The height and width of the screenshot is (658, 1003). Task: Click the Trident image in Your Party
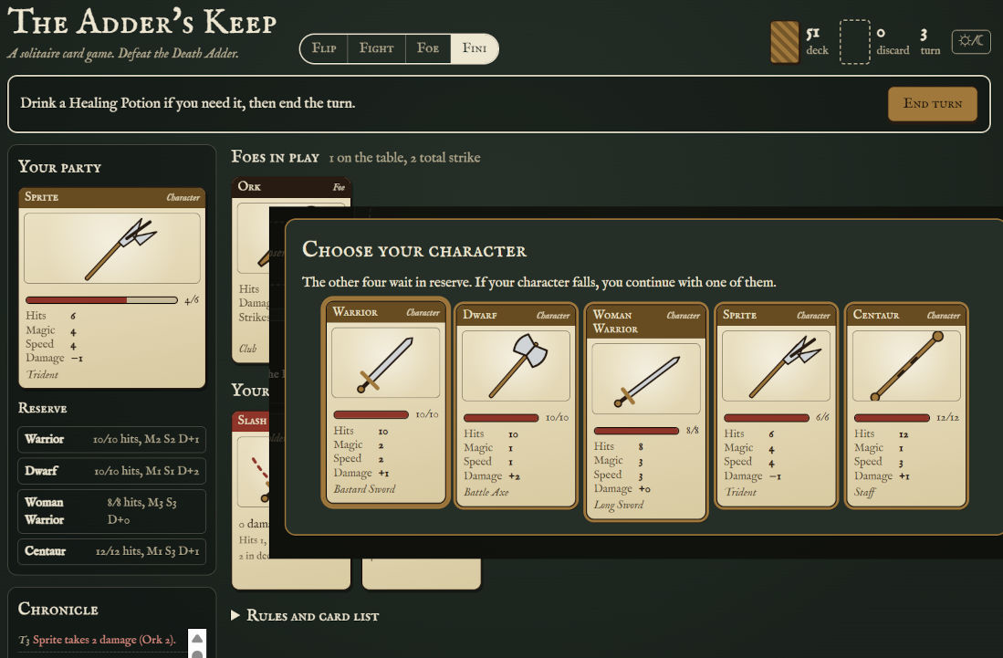[112, 248]
